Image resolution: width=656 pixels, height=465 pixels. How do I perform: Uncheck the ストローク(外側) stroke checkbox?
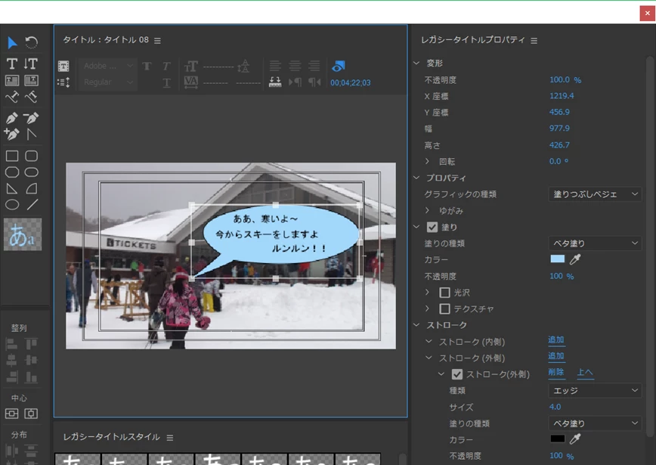(457, 374)
